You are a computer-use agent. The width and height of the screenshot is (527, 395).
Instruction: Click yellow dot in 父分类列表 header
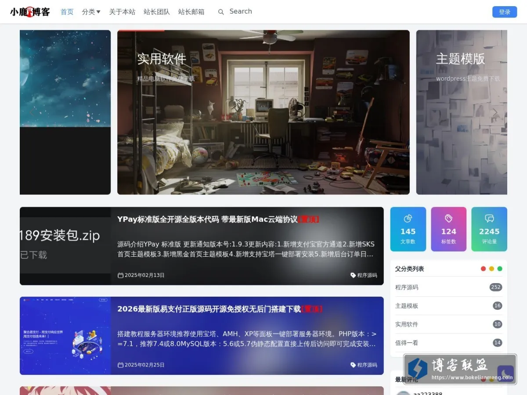pyautogui.click(x=491, y=269)
